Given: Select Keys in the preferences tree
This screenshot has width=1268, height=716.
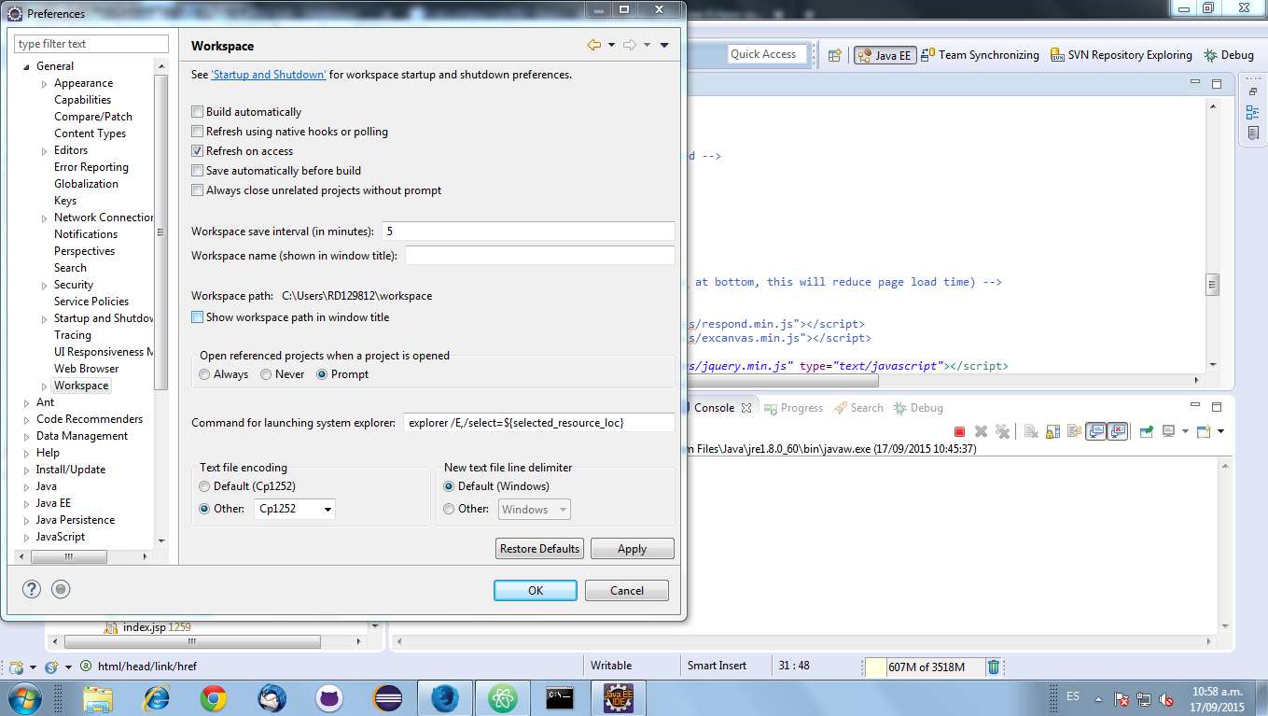Looking at the screenshot, I should point(65,201).
